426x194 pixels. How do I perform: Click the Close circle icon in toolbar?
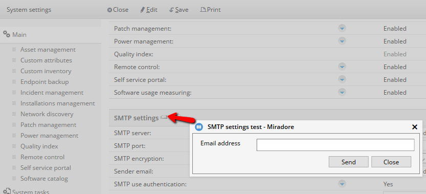tap(110, 10)
